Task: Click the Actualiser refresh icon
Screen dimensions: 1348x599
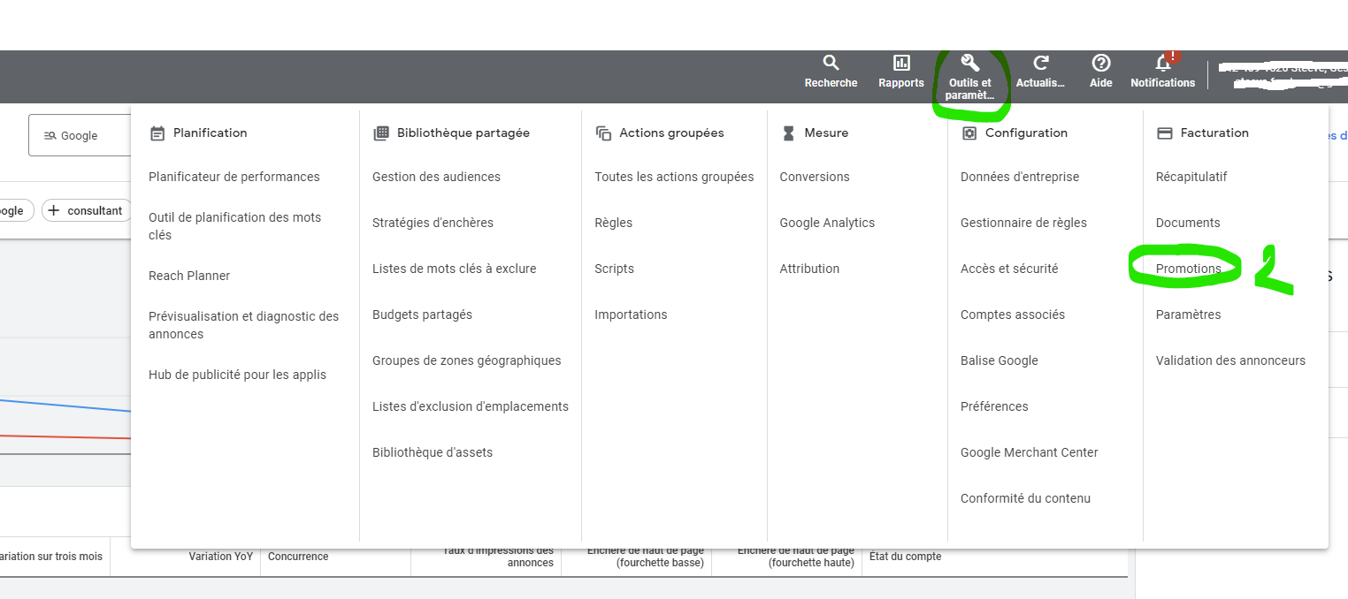Action: coord(1041,63)
